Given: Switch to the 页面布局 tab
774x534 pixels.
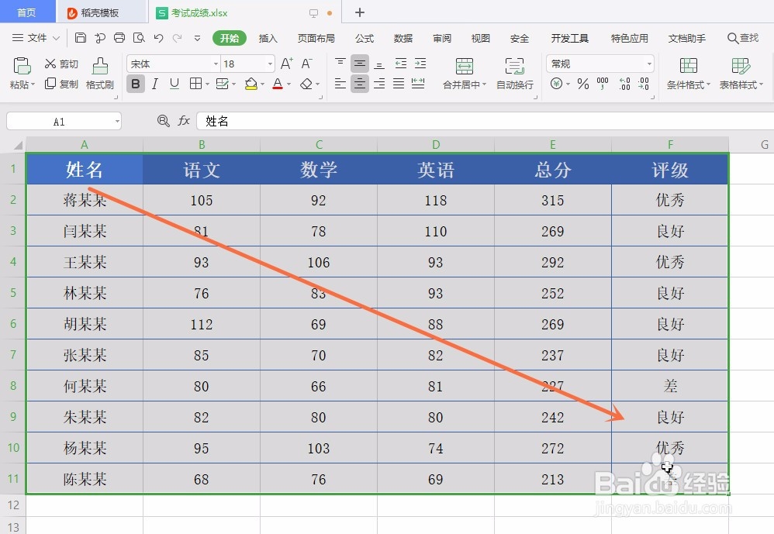Looking at the screenshot, I should (316, 38).
